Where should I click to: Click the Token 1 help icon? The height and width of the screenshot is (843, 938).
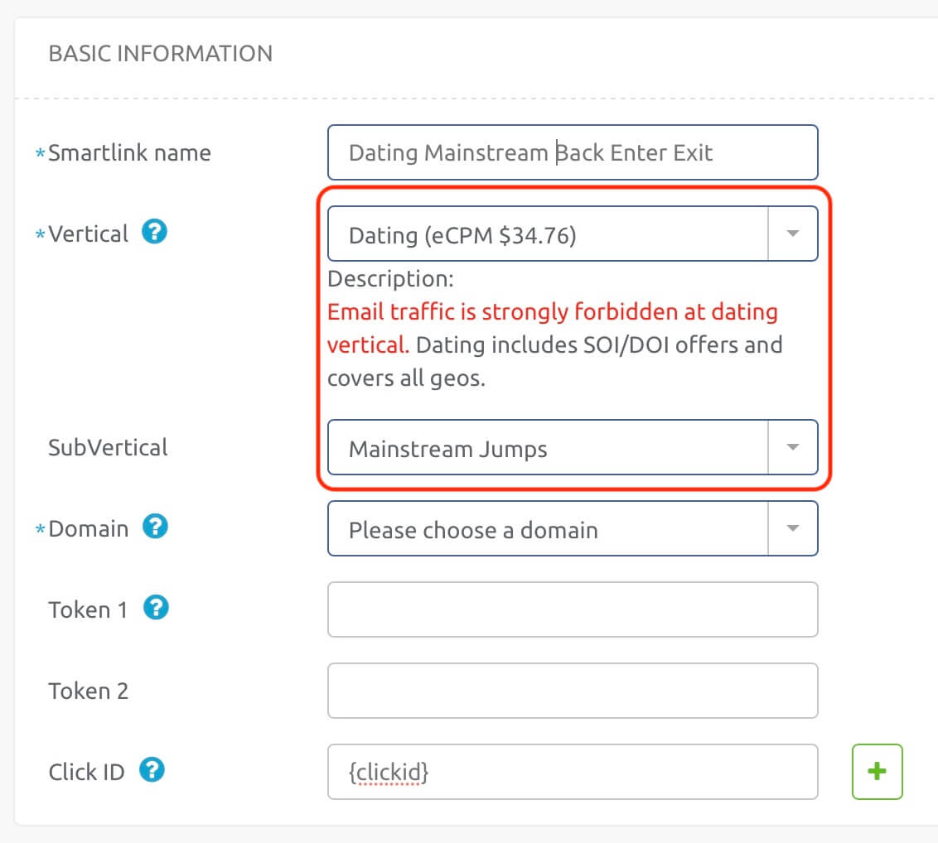coord(156,608)
